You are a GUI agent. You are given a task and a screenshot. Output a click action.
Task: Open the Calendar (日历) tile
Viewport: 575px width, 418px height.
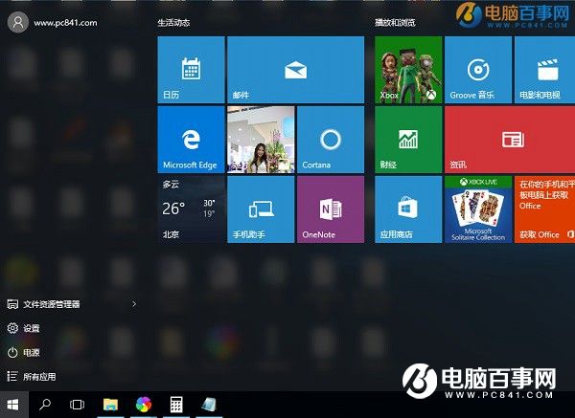191,70
